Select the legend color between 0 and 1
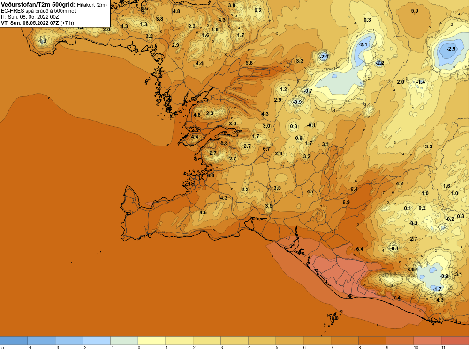This screenshot has width=469, height=350. tap(151, 341)
